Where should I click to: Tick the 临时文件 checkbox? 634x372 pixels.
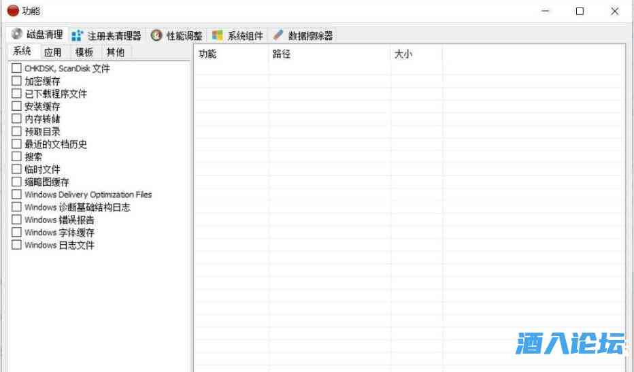[16, 169]
